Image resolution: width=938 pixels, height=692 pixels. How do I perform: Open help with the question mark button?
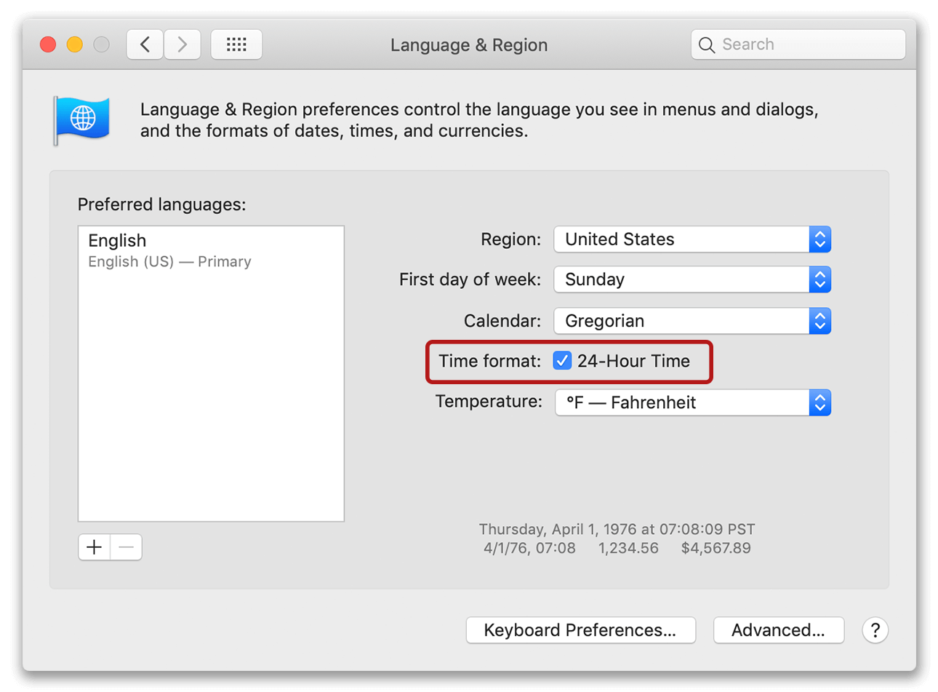click(875, 630)
